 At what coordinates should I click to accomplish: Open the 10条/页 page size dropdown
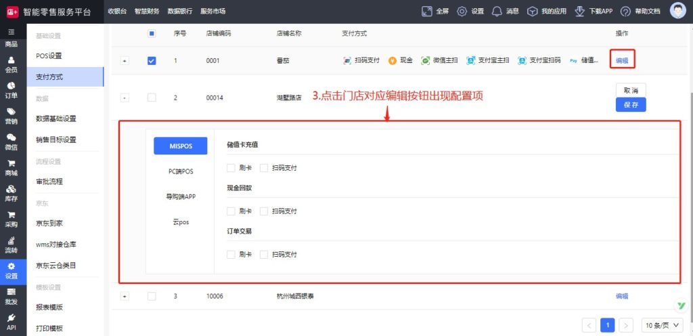pos(662,325)
